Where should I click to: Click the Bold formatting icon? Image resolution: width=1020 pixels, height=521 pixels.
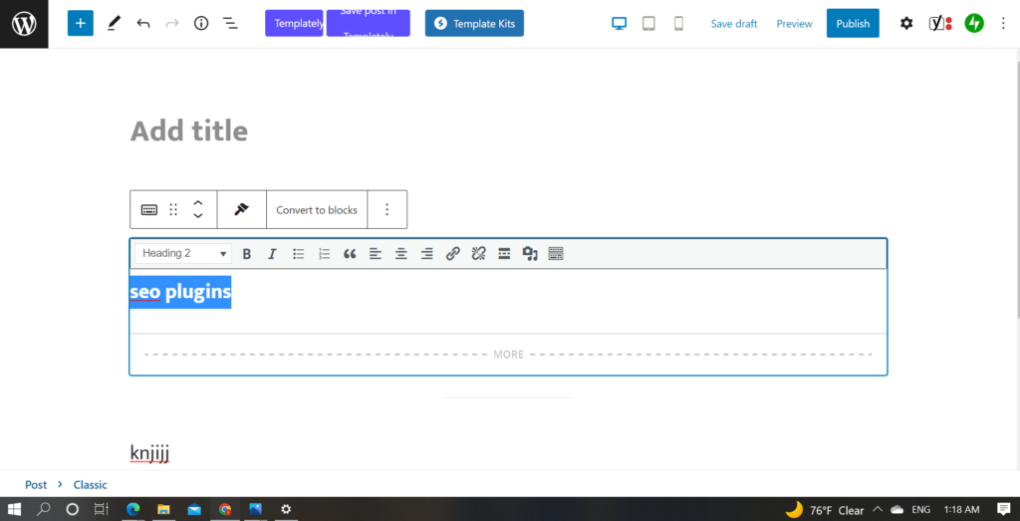[247, 254]
